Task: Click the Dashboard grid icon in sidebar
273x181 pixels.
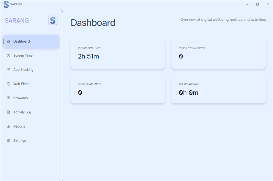Action: pos(8,41)
